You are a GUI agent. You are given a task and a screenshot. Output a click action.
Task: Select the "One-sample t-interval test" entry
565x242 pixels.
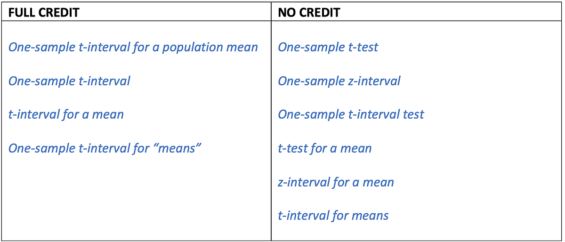coord(351,114)
